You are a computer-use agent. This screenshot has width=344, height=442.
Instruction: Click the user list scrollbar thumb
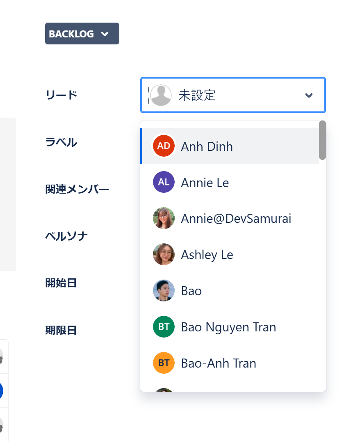322,140
